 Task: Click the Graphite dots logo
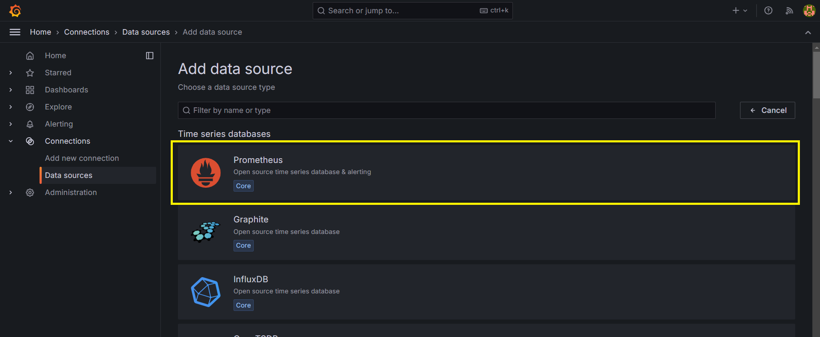click(206, 232)
